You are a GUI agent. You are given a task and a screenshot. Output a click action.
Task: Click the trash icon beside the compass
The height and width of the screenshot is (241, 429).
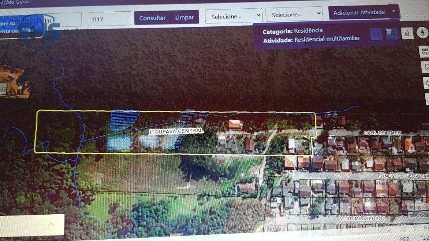tap(407, 33)
